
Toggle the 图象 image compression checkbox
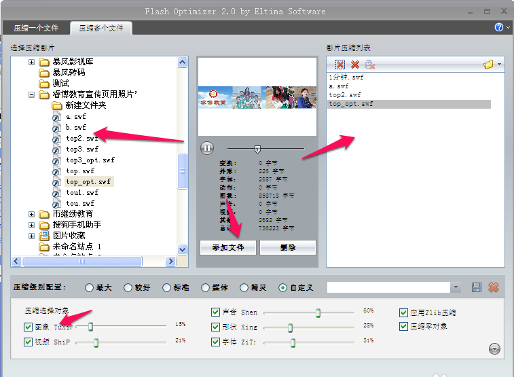click(x=29, y=327)
